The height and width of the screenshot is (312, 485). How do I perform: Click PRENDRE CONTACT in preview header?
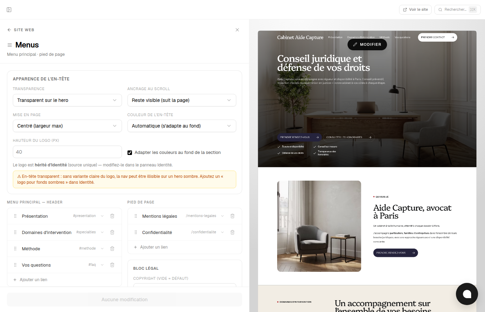[438, 37]
